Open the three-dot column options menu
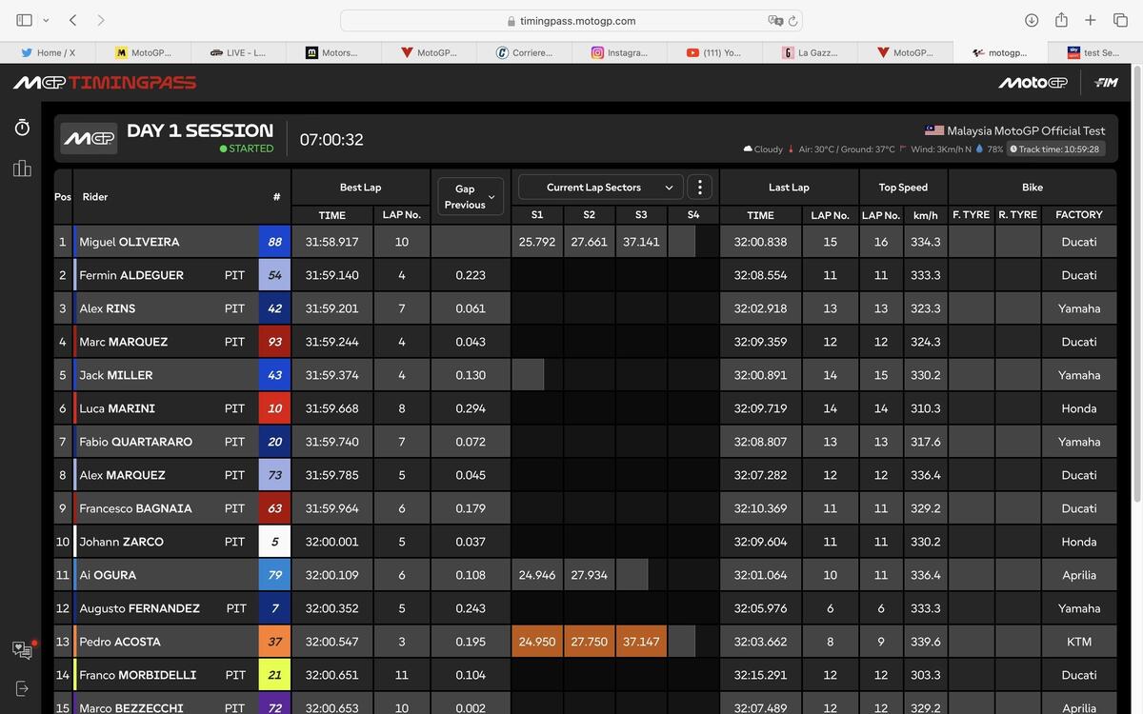 point(699,188)
